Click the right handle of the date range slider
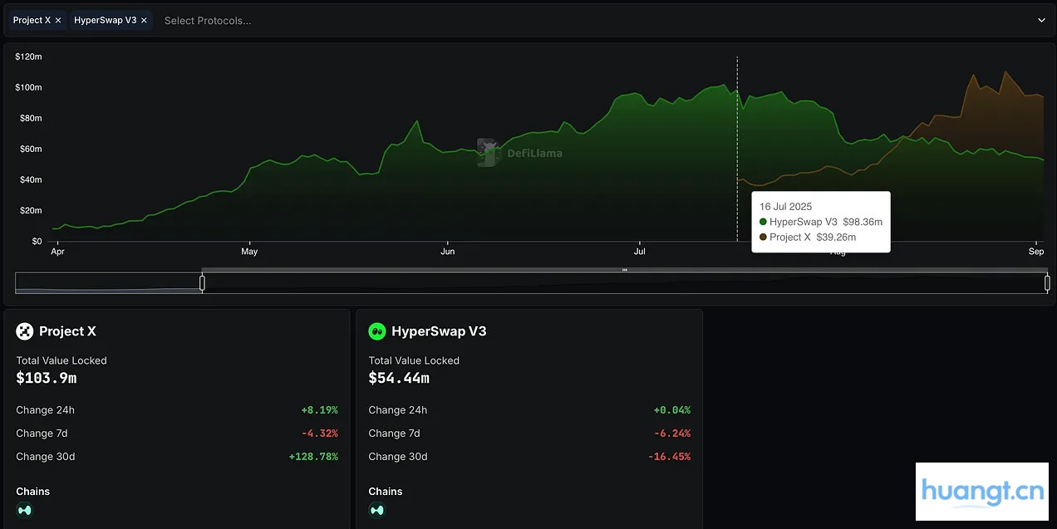The height and width of the screenshot is (529, 1057). [x=1046, y=283]
